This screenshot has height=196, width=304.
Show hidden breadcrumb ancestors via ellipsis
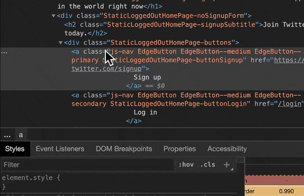[7, 136]
